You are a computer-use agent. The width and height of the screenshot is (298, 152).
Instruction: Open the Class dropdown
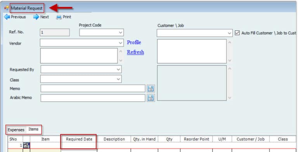118,79
